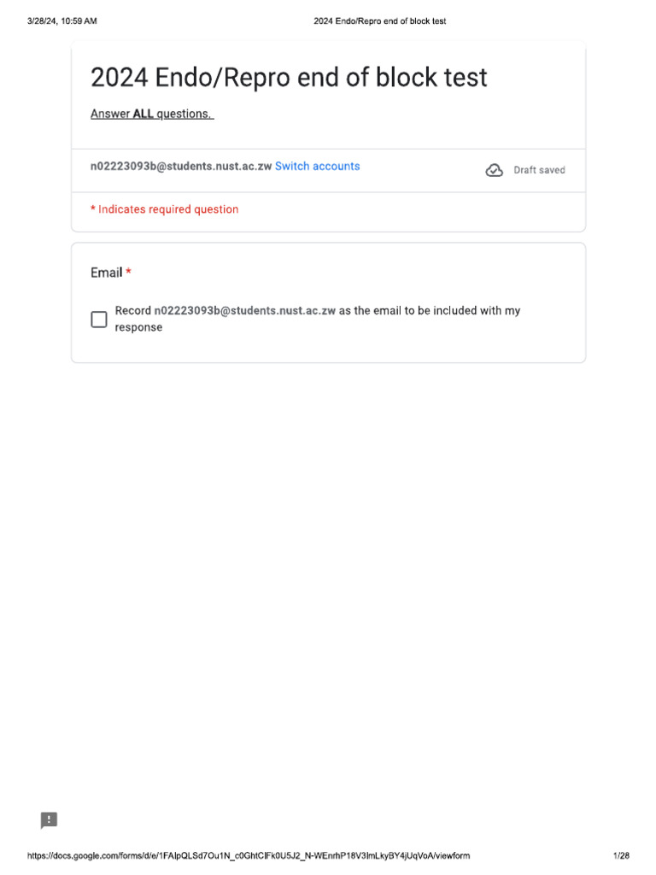Click the 1/28 page number in footer

tap(621, 855)
